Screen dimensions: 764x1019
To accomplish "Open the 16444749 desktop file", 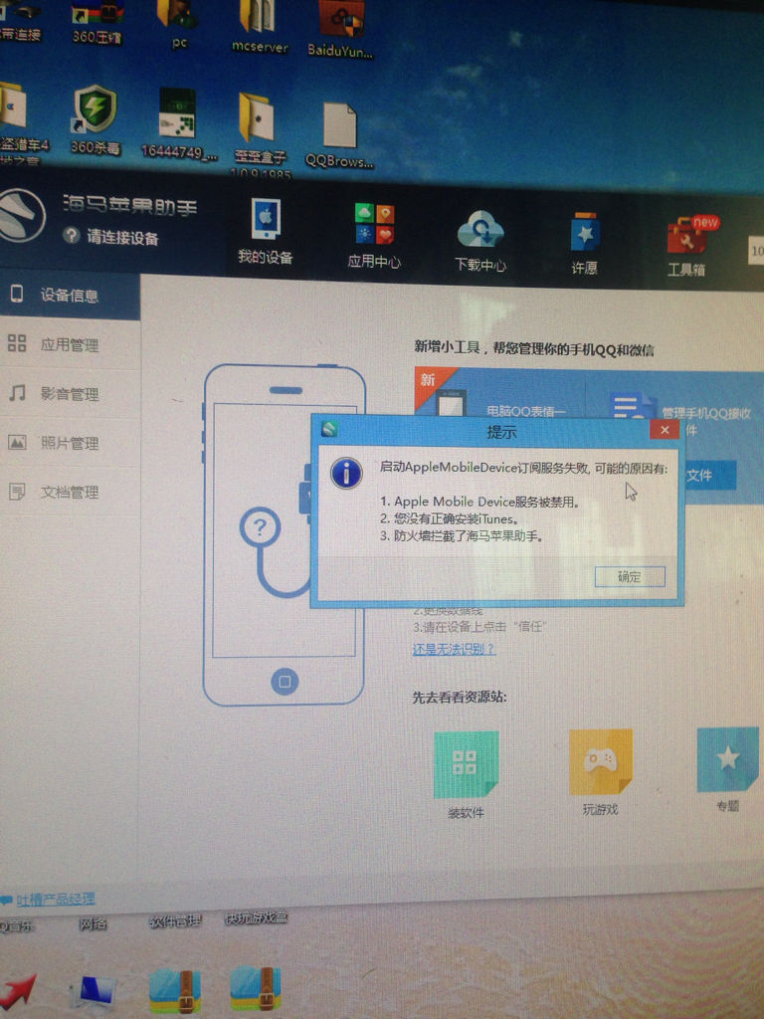I will tap(179, 124).
